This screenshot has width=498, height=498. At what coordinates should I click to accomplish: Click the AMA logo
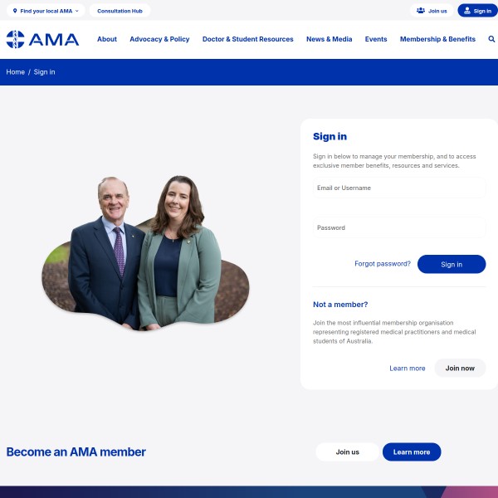[x=42, y=39]
